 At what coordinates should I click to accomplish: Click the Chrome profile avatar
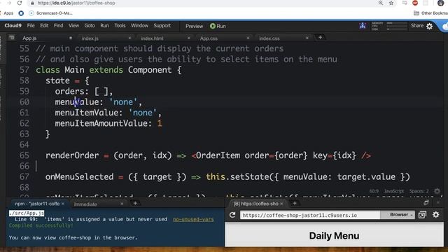pyautogui.click(x=440, y=3)
